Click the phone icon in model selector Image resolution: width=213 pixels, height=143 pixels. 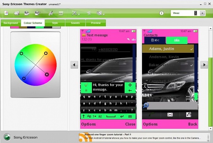pos(196,13)
